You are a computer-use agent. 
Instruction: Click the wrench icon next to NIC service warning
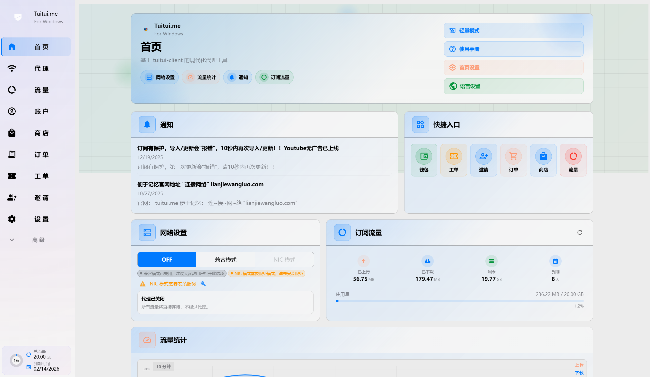[203, 284]
